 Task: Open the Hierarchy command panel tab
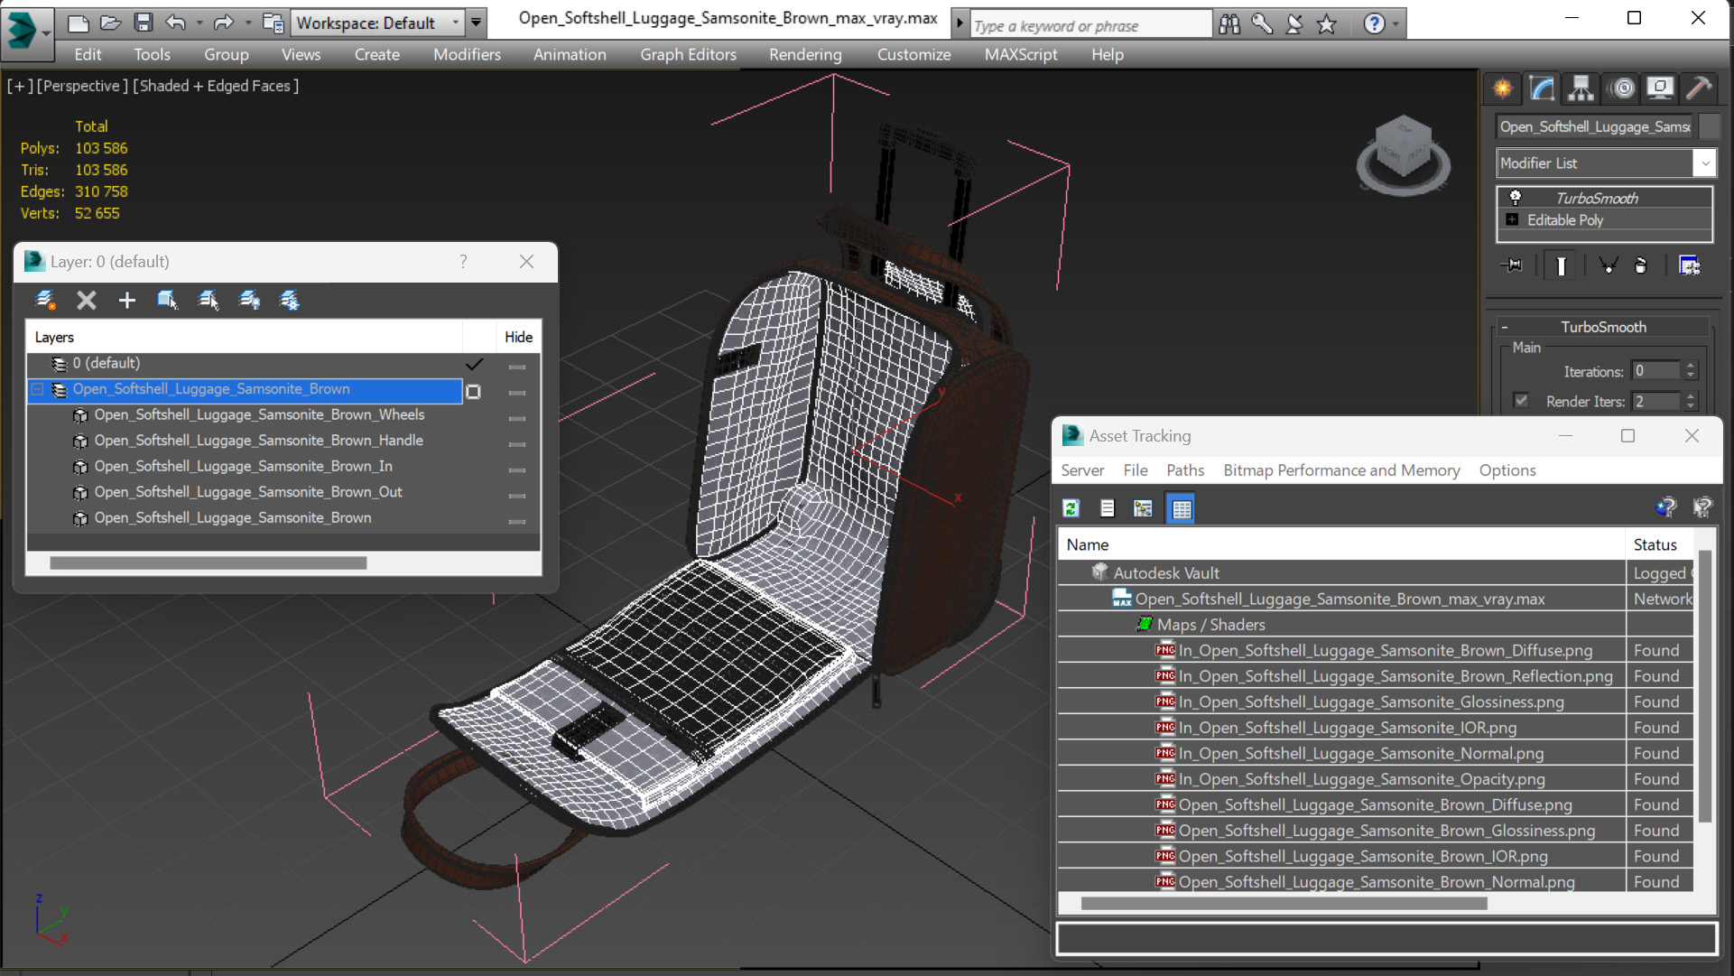pyautogui.click(x=1581, y=88)
